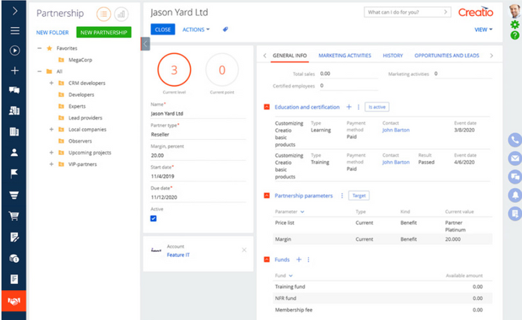The image size is (522, 320).
Task: Collapse the Favorites folder group
Action: coord(40,48)
